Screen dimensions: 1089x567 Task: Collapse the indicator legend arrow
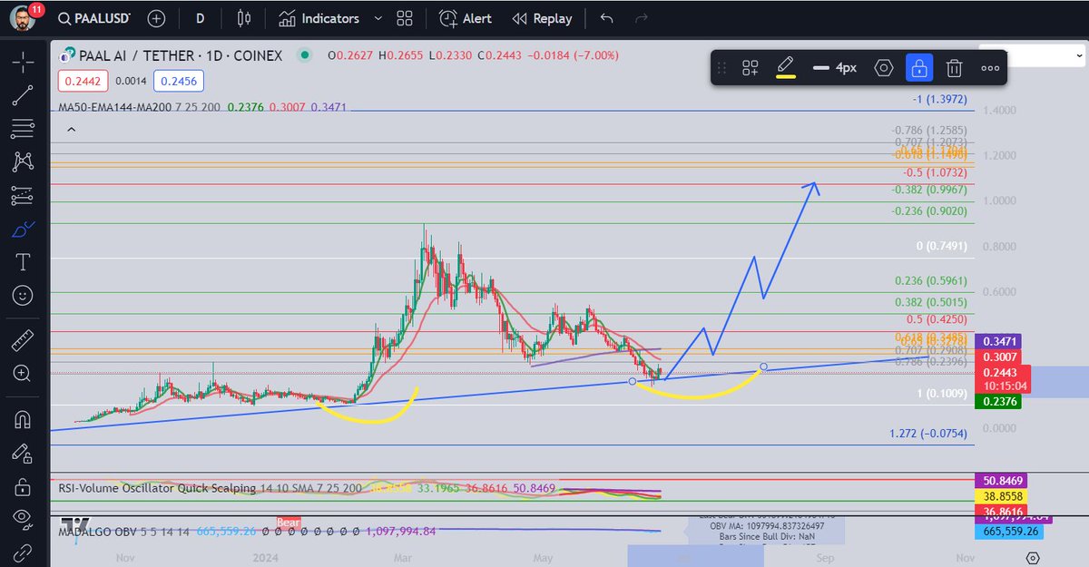pyautogui.click(x=72, y=131)
